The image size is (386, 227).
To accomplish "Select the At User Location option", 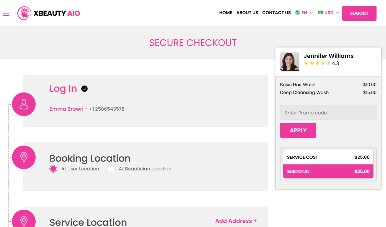I will coord(53,169).
